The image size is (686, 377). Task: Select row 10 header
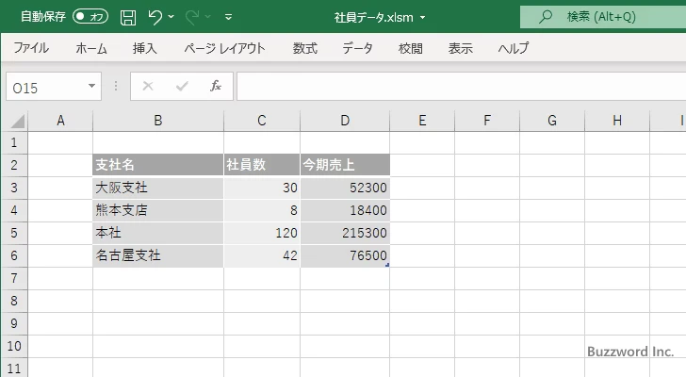coord(14,347)
